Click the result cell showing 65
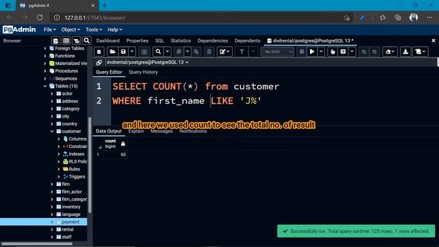439x247 pixels. click(x=115, y=154)
